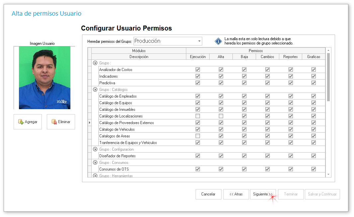The height and width of the screenshot is (217, 354).
Task: Click the Eliminar image icon
Action: click(54, 122)
